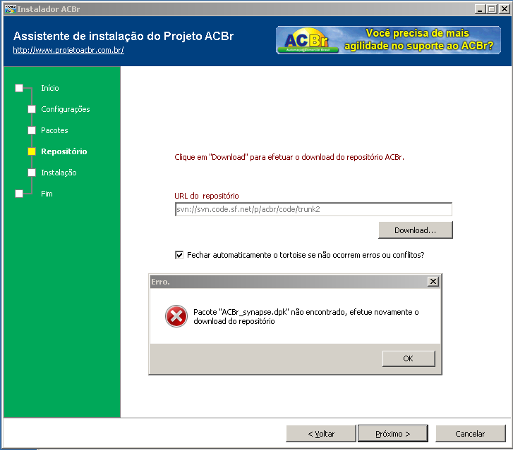Screen dimensions: 513x450
Task: Close the Erro dialog with X
Action: click(433, 282)
